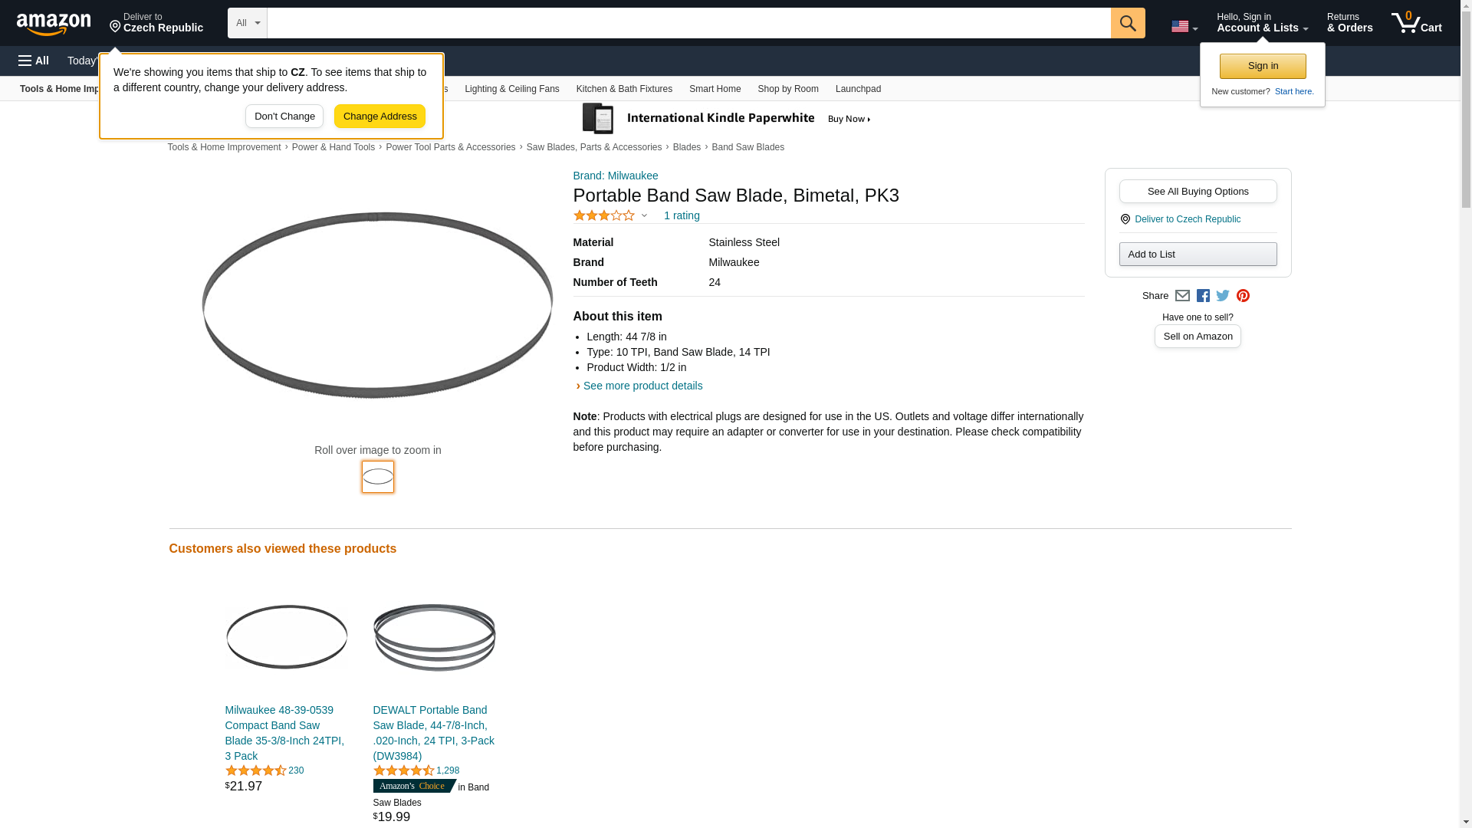The width and height of the screenshot is (1472, 828).
Task: Open the All hamburger menu
Action: (x=34, y=61)
